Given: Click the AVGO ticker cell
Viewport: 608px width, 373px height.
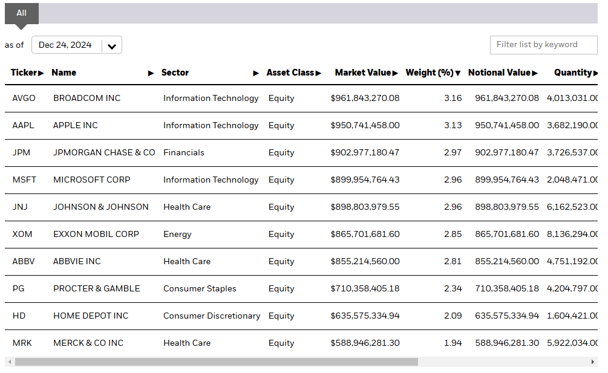Looking at the screenshot, I should pos(24,99).
